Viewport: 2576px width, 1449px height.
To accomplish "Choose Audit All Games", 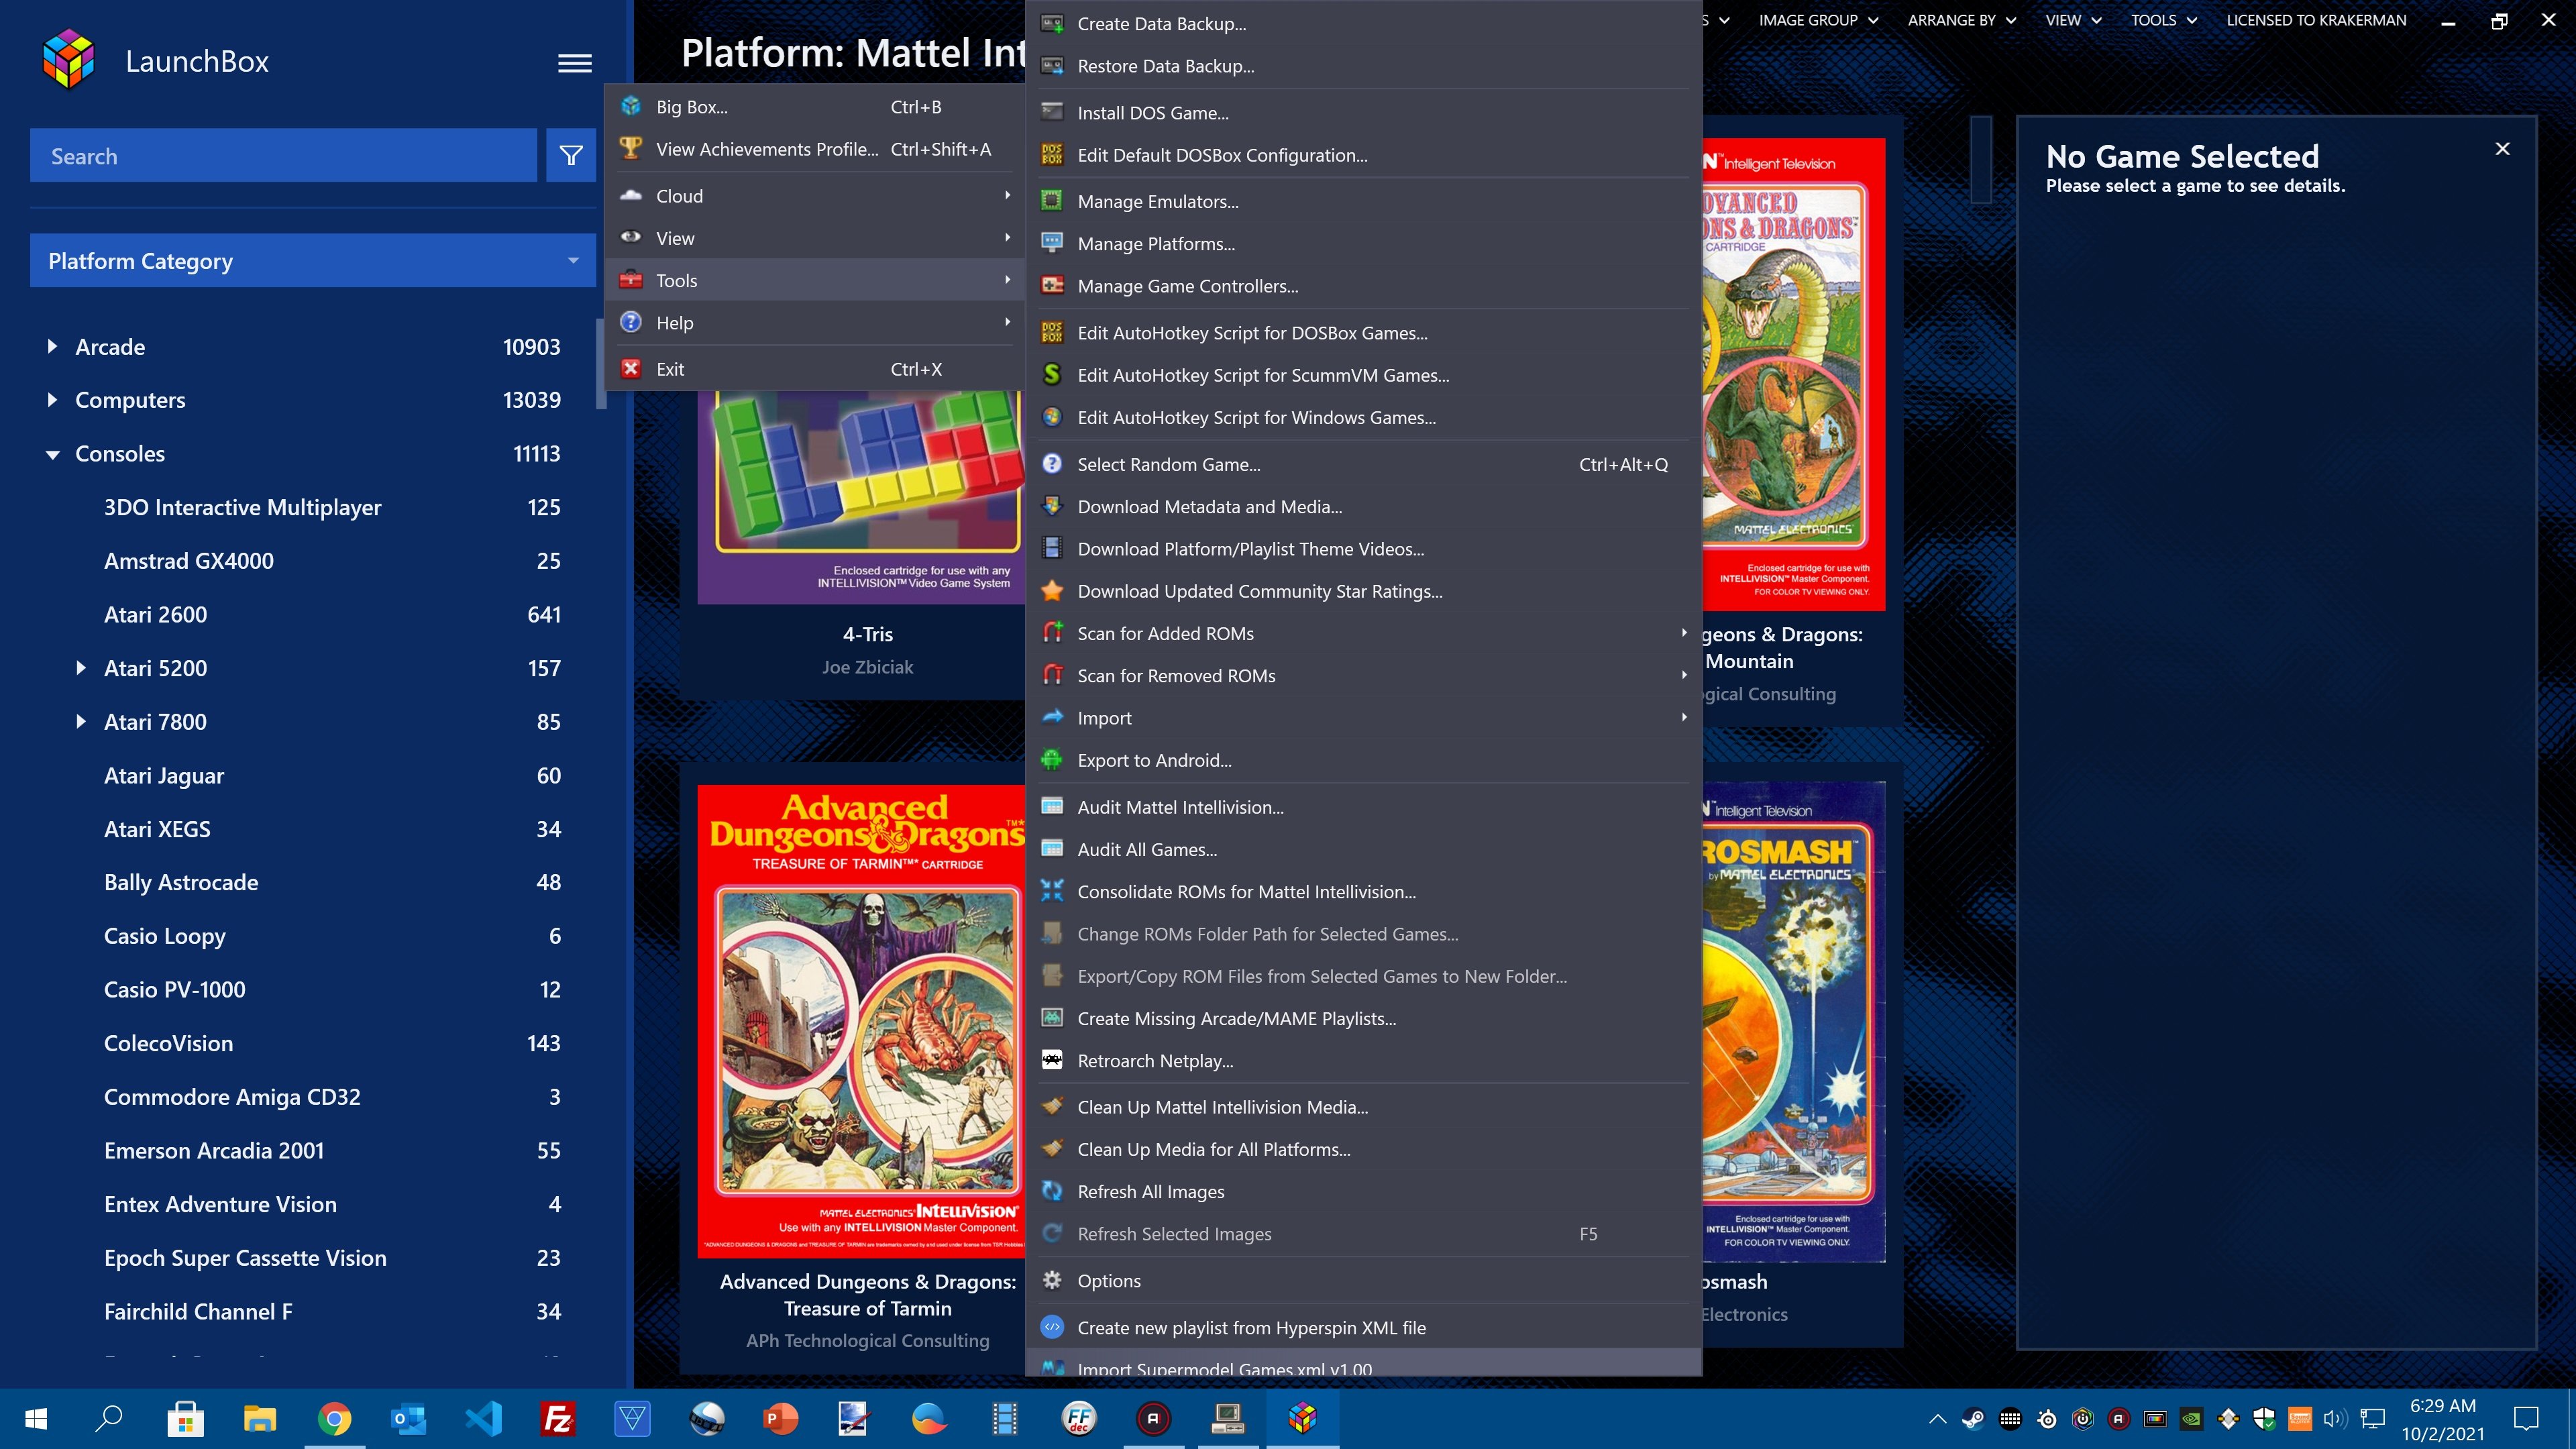I will point(1364,849).
